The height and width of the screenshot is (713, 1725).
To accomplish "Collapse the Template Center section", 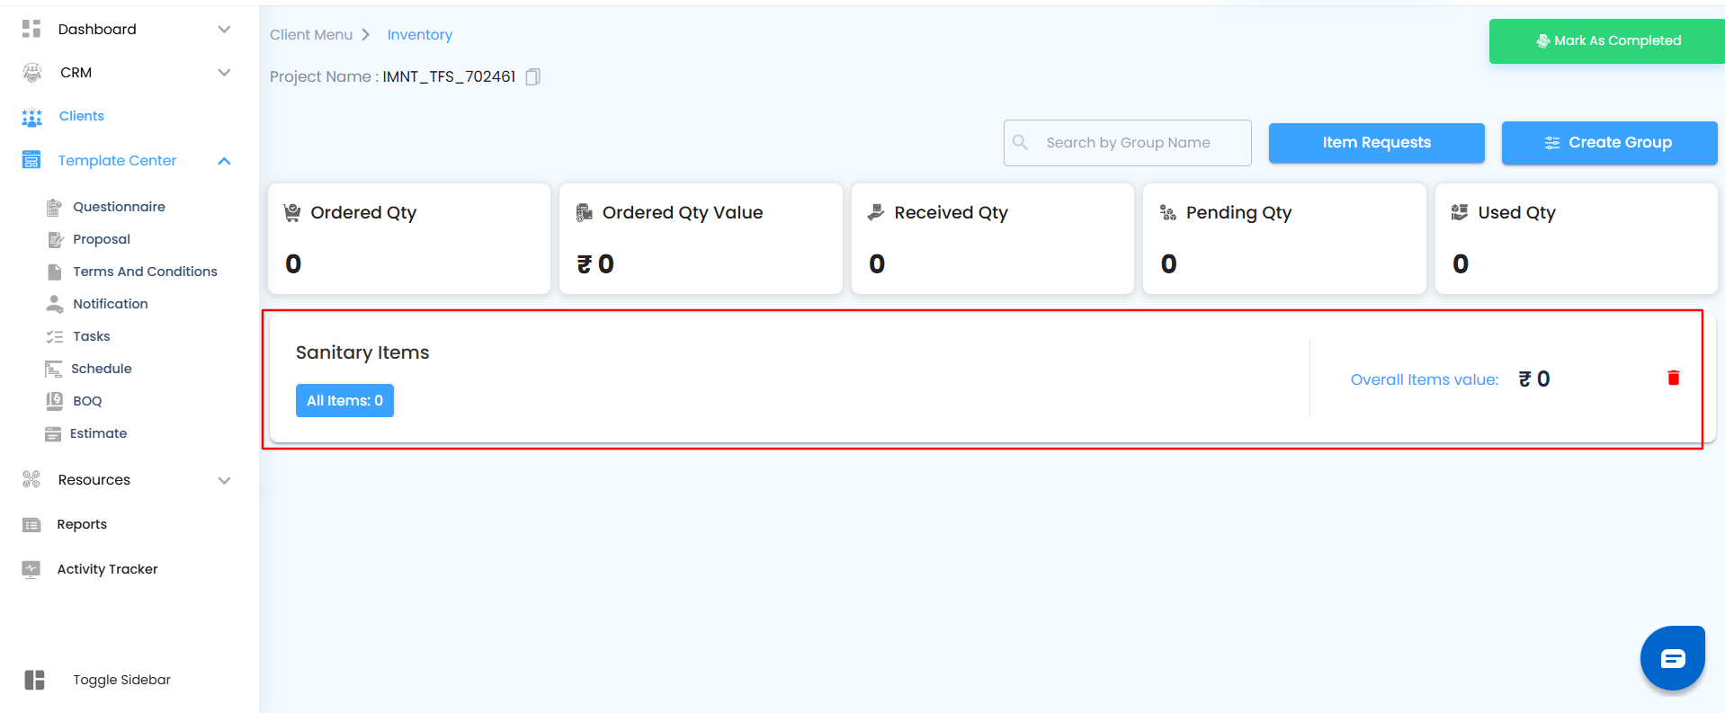I will click(x=224, y=161).
